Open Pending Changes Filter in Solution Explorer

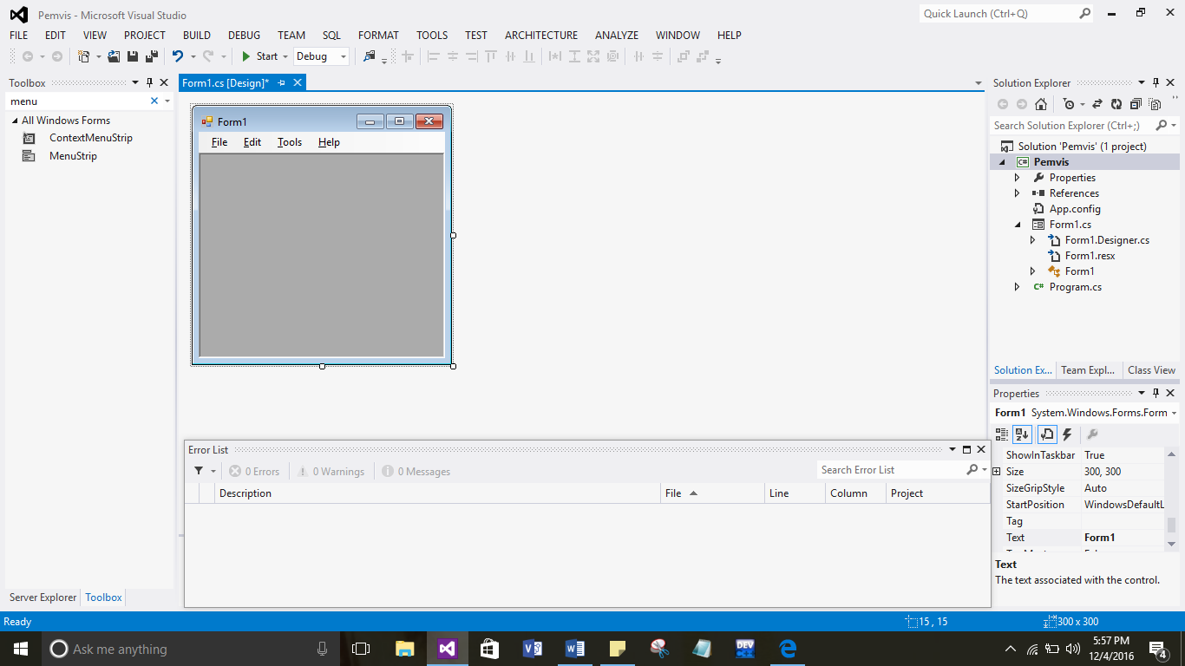click(1069, 104)
